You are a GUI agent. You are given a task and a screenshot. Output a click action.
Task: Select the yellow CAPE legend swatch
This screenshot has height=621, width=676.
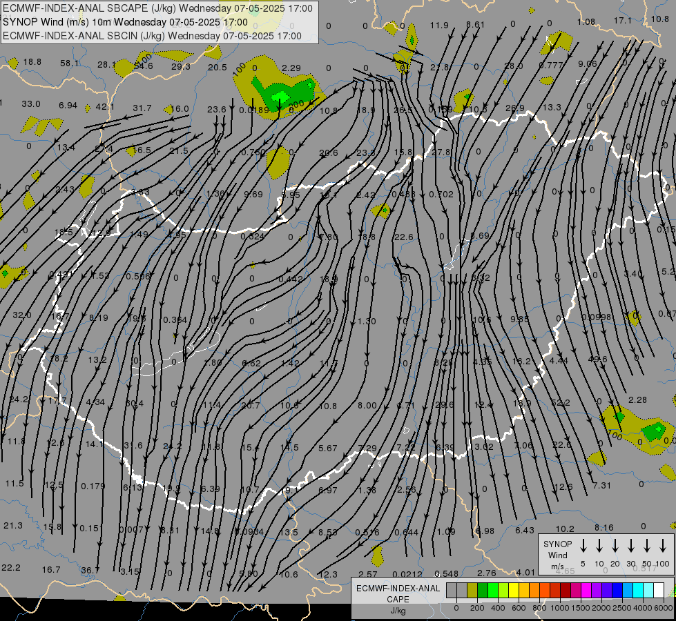click(514, 591)
